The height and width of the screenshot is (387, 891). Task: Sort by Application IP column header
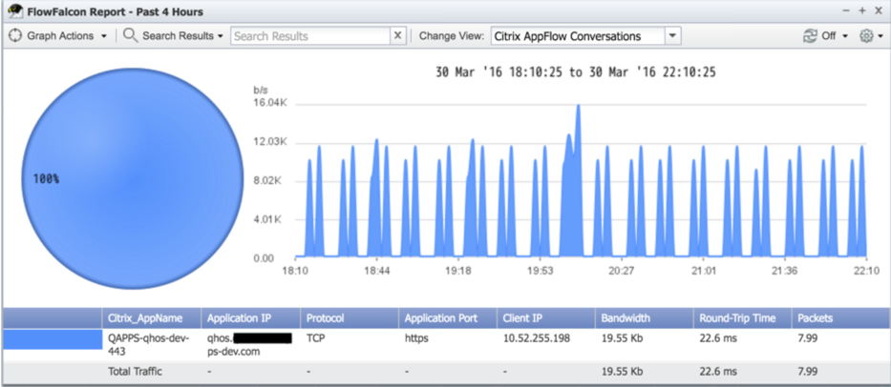click(250, 318)
